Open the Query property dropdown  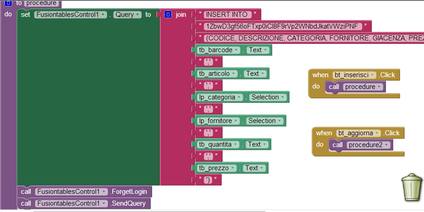pyautogui.click(x=127, y=15)
